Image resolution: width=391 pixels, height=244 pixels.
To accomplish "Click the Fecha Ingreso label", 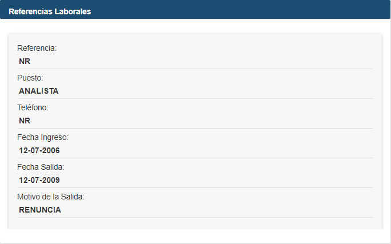I will [43, 137].
